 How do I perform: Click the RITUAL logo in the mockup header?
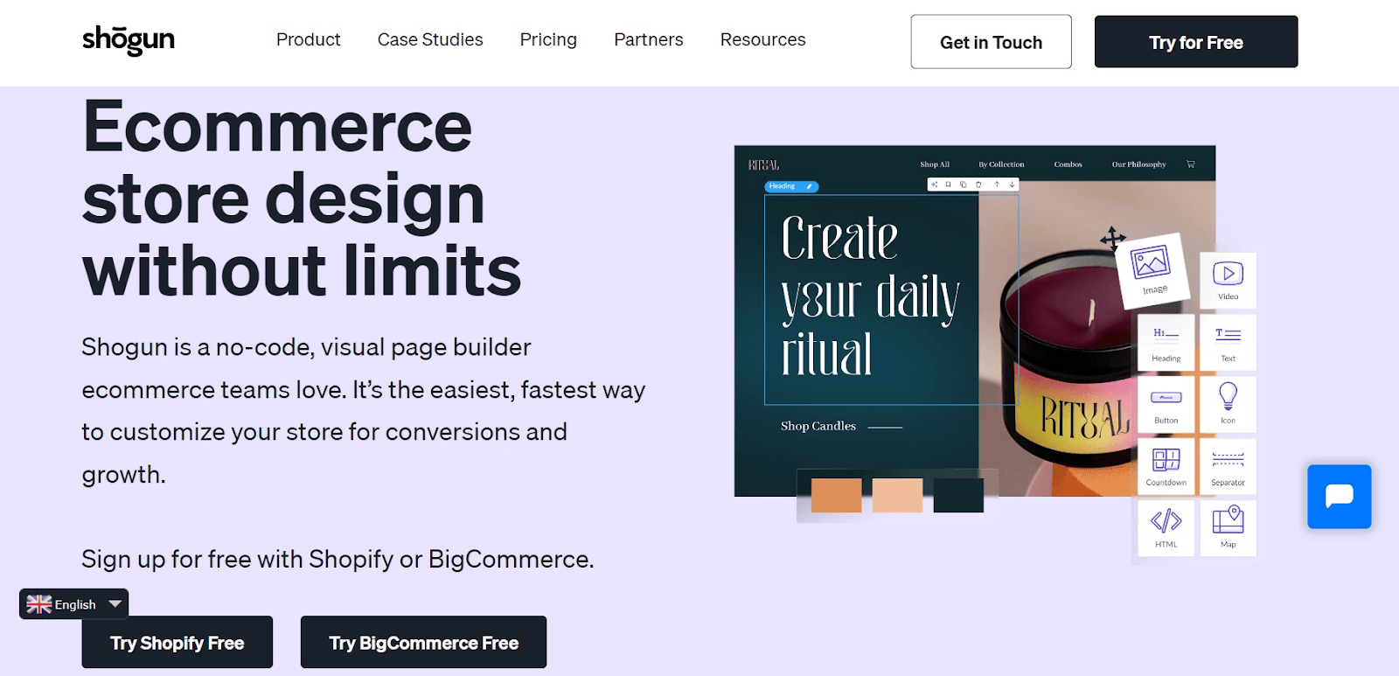click(763, 164)
